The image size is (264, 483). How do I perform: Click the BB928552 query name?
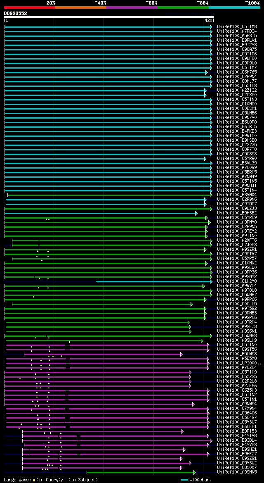coord(15,13)
